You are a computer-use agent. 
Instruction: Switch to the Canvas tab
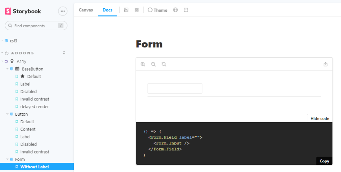[x=86, y=10]
